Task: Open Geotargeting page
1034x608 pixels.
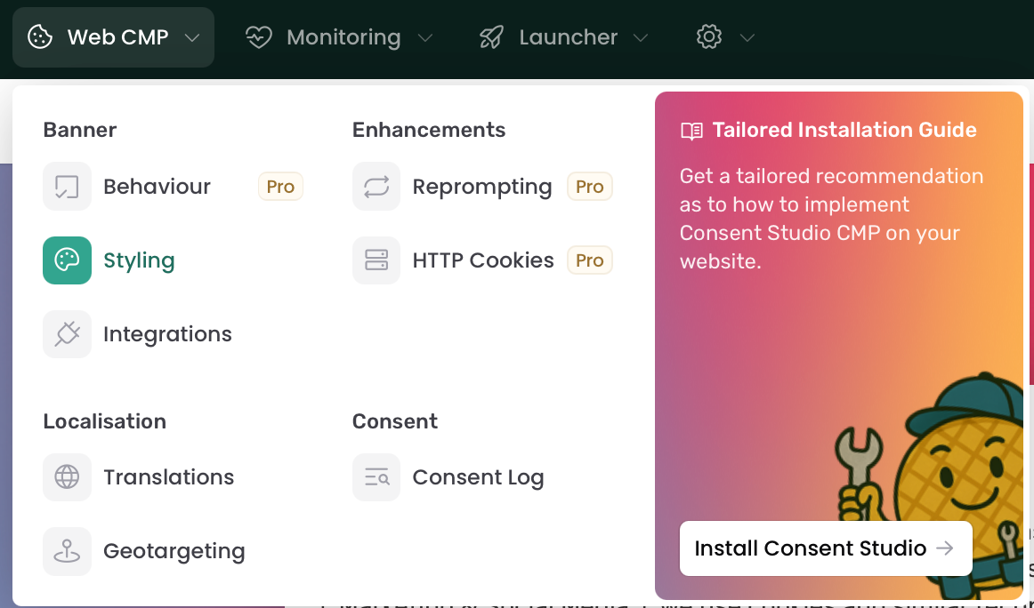Action: point(174,551)
